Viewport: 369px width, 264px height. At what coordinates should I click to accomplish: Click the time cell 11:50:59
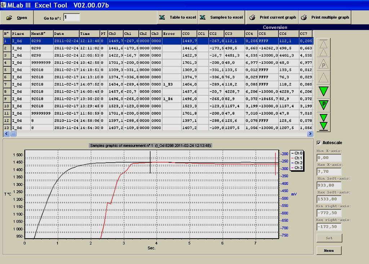90,113
